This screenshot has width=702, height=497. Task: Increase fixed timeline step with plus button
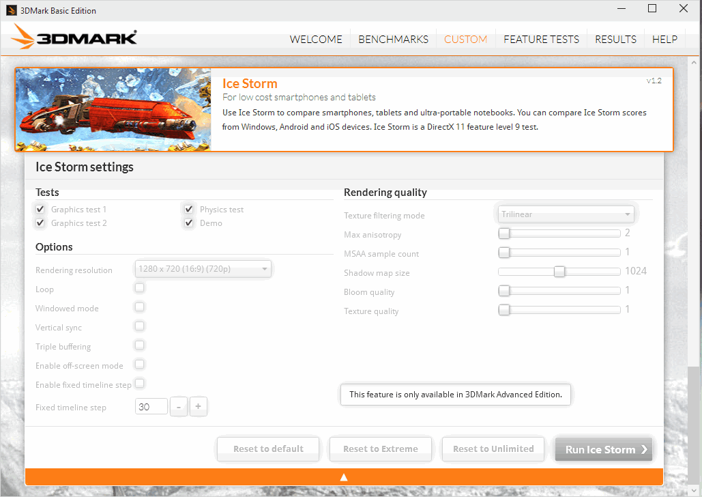(x=199, y=406)
